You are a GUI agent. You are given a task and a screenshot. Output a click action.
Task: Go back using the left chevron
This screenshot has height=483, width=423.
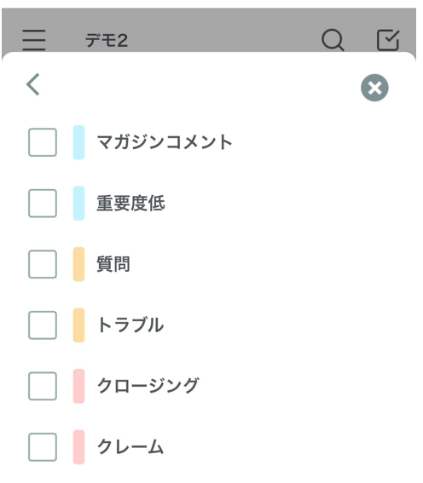(x=32, y=84)
